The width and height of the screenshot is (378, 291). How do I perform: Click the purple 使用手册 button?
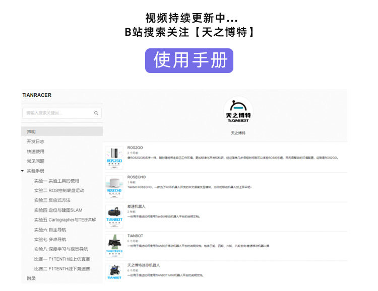(x=189, y=60)
